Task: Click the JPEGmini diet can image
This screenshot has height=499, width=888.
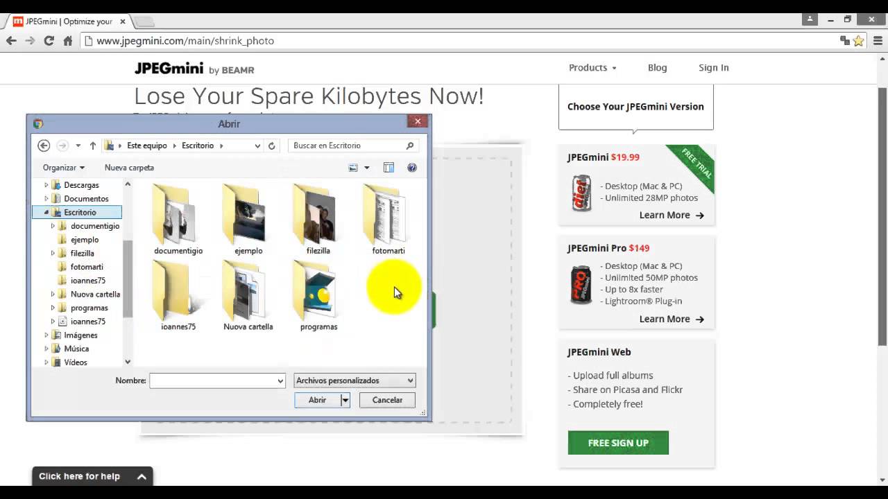Action: (581, 193)
